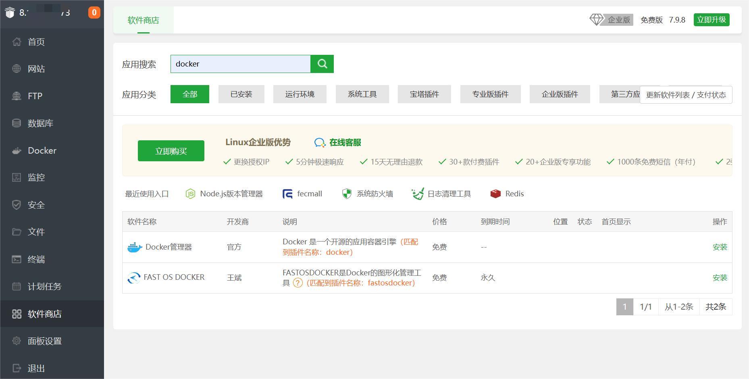Open 在线客服 online support chat

[337, 142]
